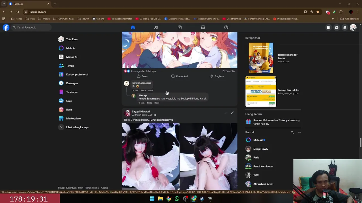Reply to Kendo Sukanagara's comment with Balas
The image size is (362, 203).
pos(151,91)
